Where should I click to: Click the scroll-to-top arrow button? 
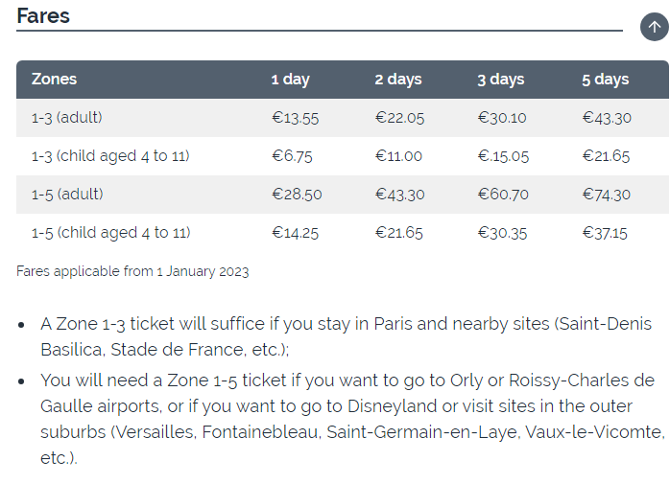(655, 27)
